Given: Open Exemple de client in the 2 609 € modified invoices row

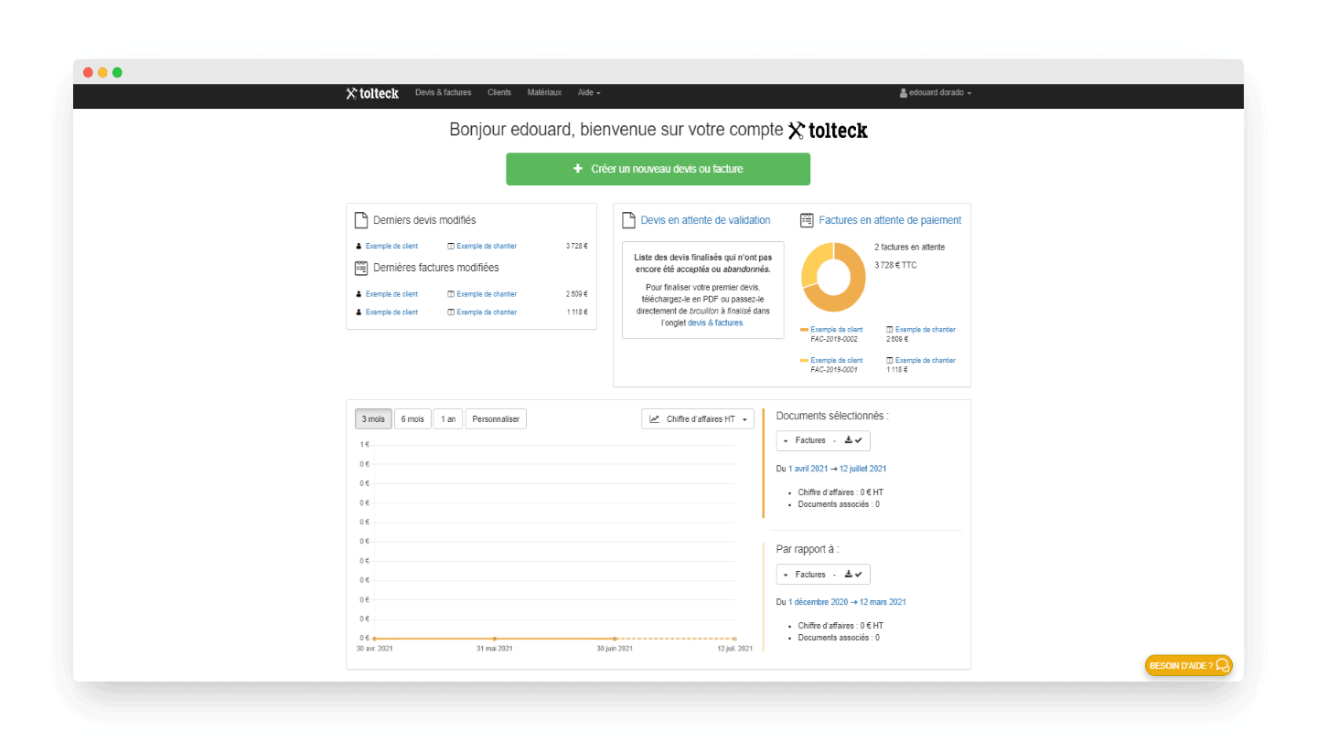Looking at the screenshot, I should click(x=391, y=294).
